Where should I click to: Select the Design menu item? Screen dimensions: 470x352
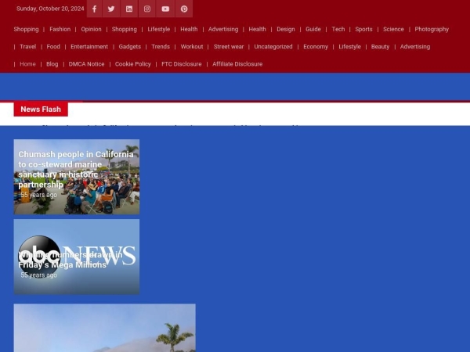pos(286,30)
